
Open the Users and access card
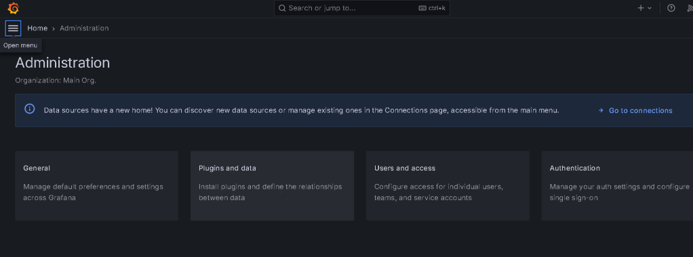(448, 185)
